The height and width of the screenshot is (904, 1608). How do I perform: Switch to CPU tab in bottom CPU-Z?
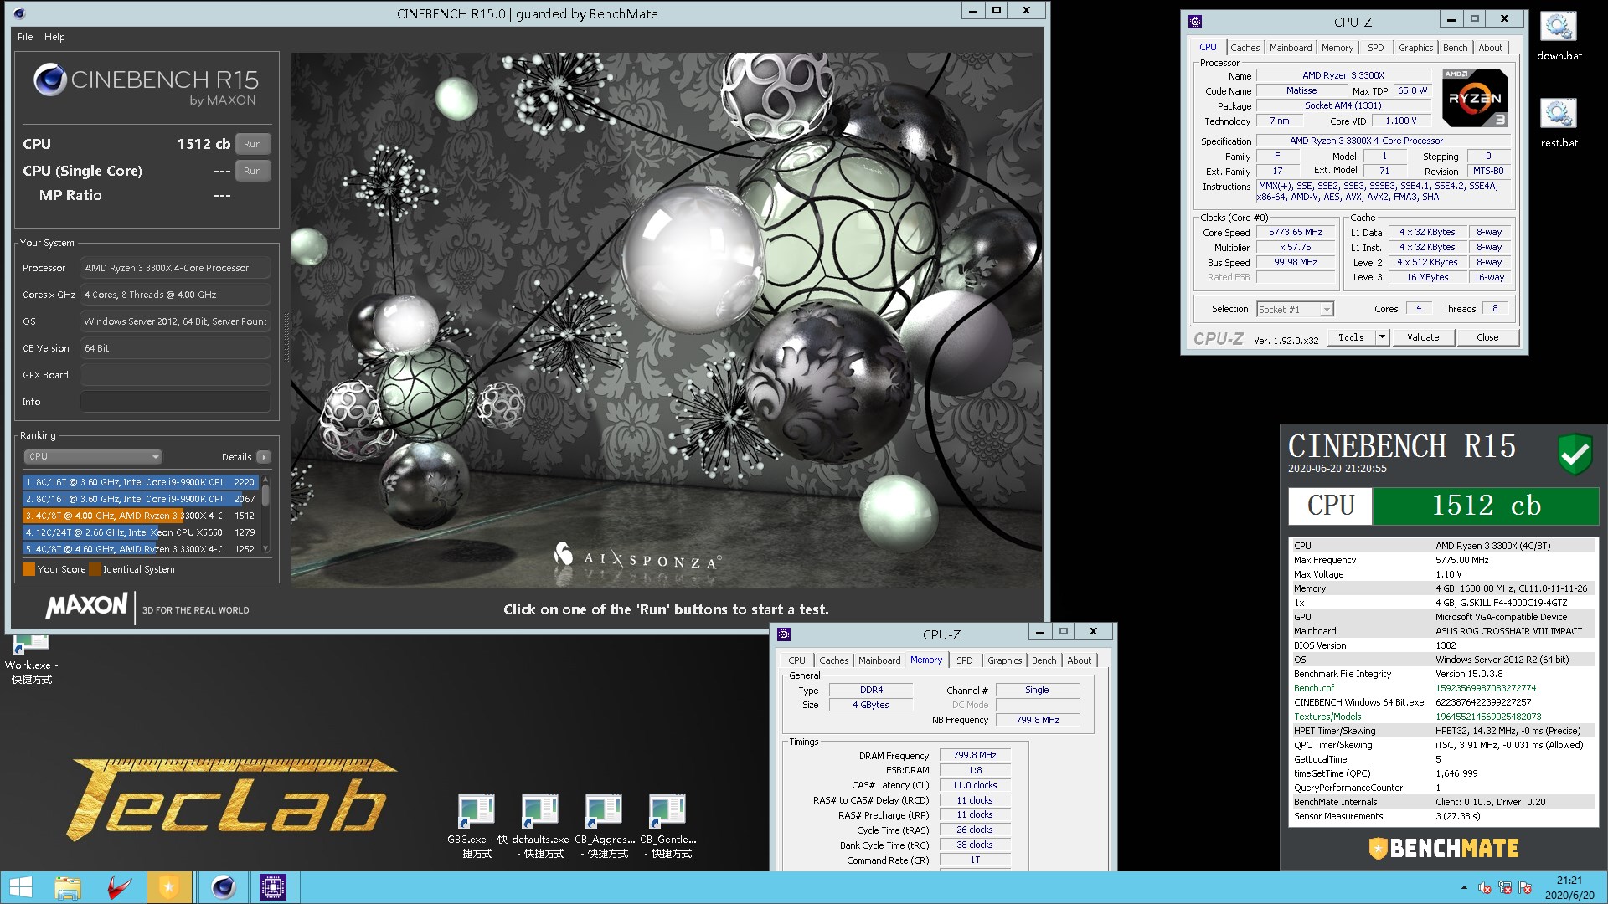click(796, 660)
